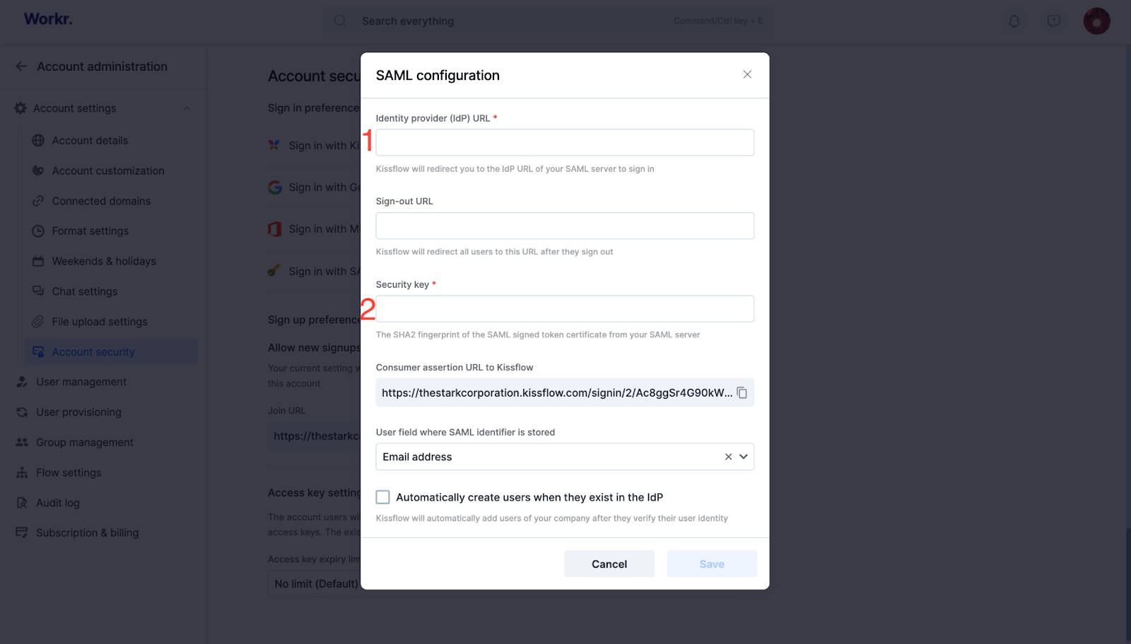The image size is (1131, 644).
Task: Click the search magnifier icon
Action: [x=340, y=21]
